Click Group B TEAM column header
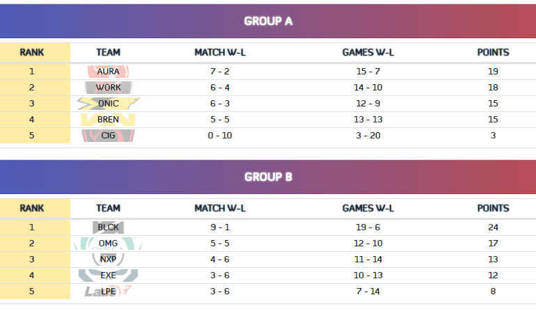This screenshot has width=536, height=311. coord(108,208)
